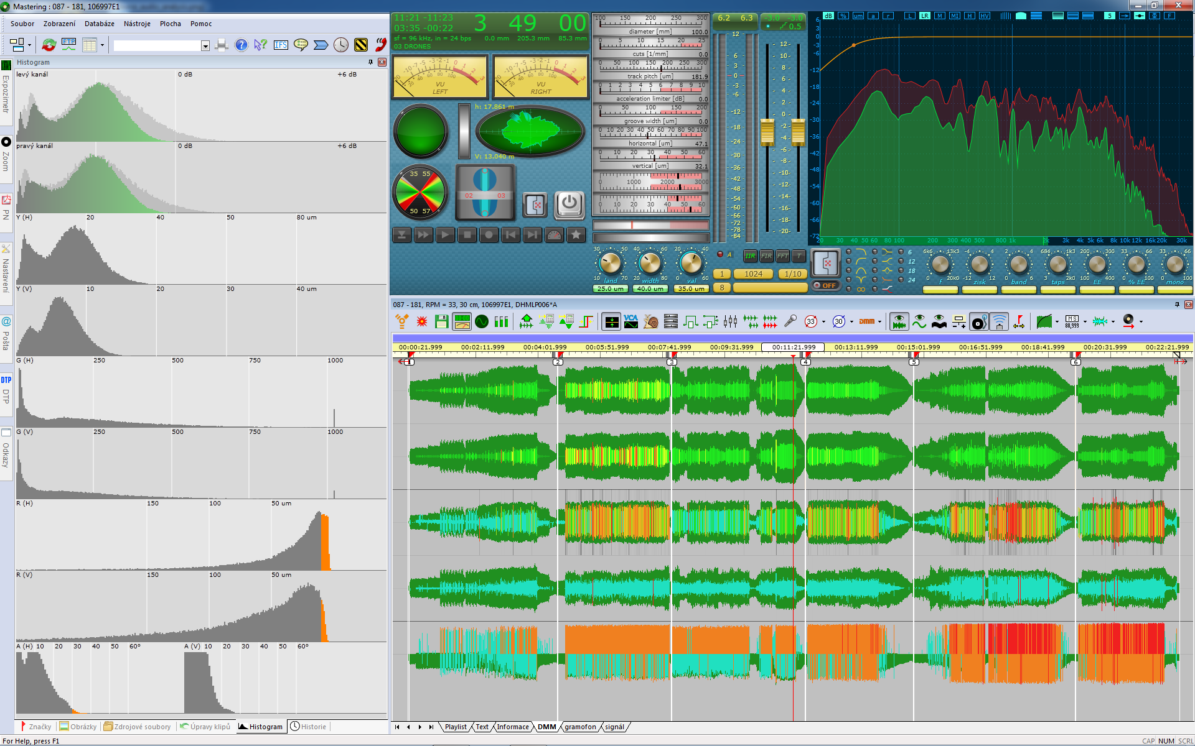Click the snail slow-speed icon

pos(651,321)
